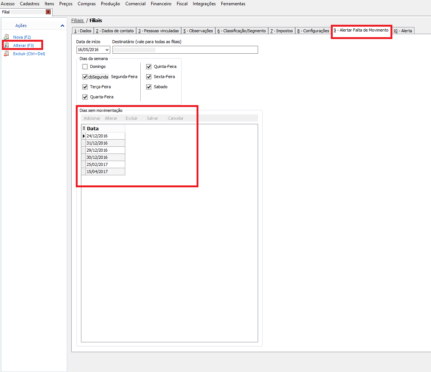Switch to the 6 - Classificação/Segmento tab

[242, 31]
